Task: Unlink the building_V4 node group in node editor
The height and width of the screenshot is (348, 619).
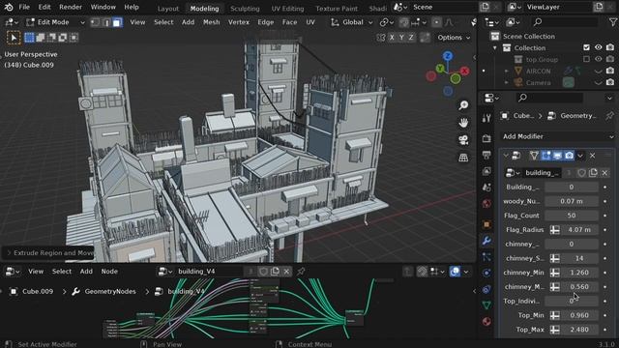Action: pos(286,272)
